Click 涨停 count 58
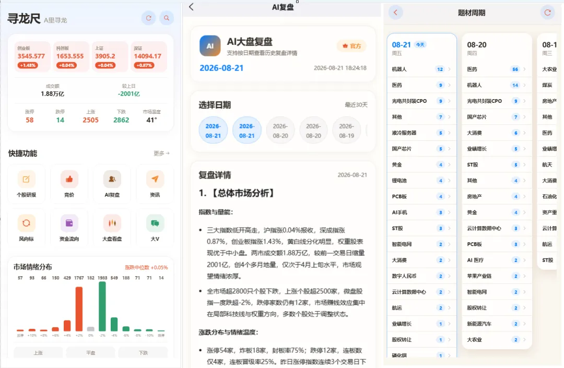The width and height of the screenshot is (564, 368). point(29,120)
